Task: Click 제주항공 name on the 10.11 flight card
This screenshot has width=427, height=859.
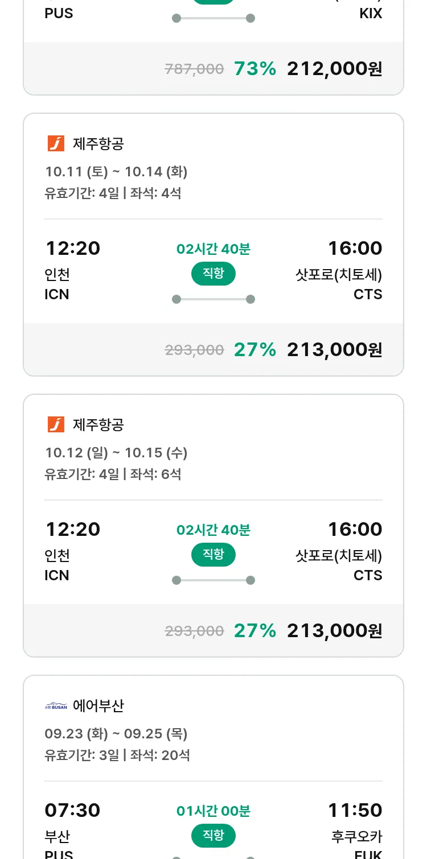Action: tap(98, 143)
